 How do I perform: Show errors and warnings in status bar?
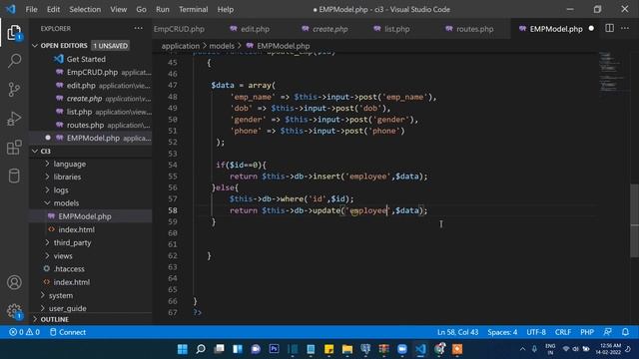[24, 332]
